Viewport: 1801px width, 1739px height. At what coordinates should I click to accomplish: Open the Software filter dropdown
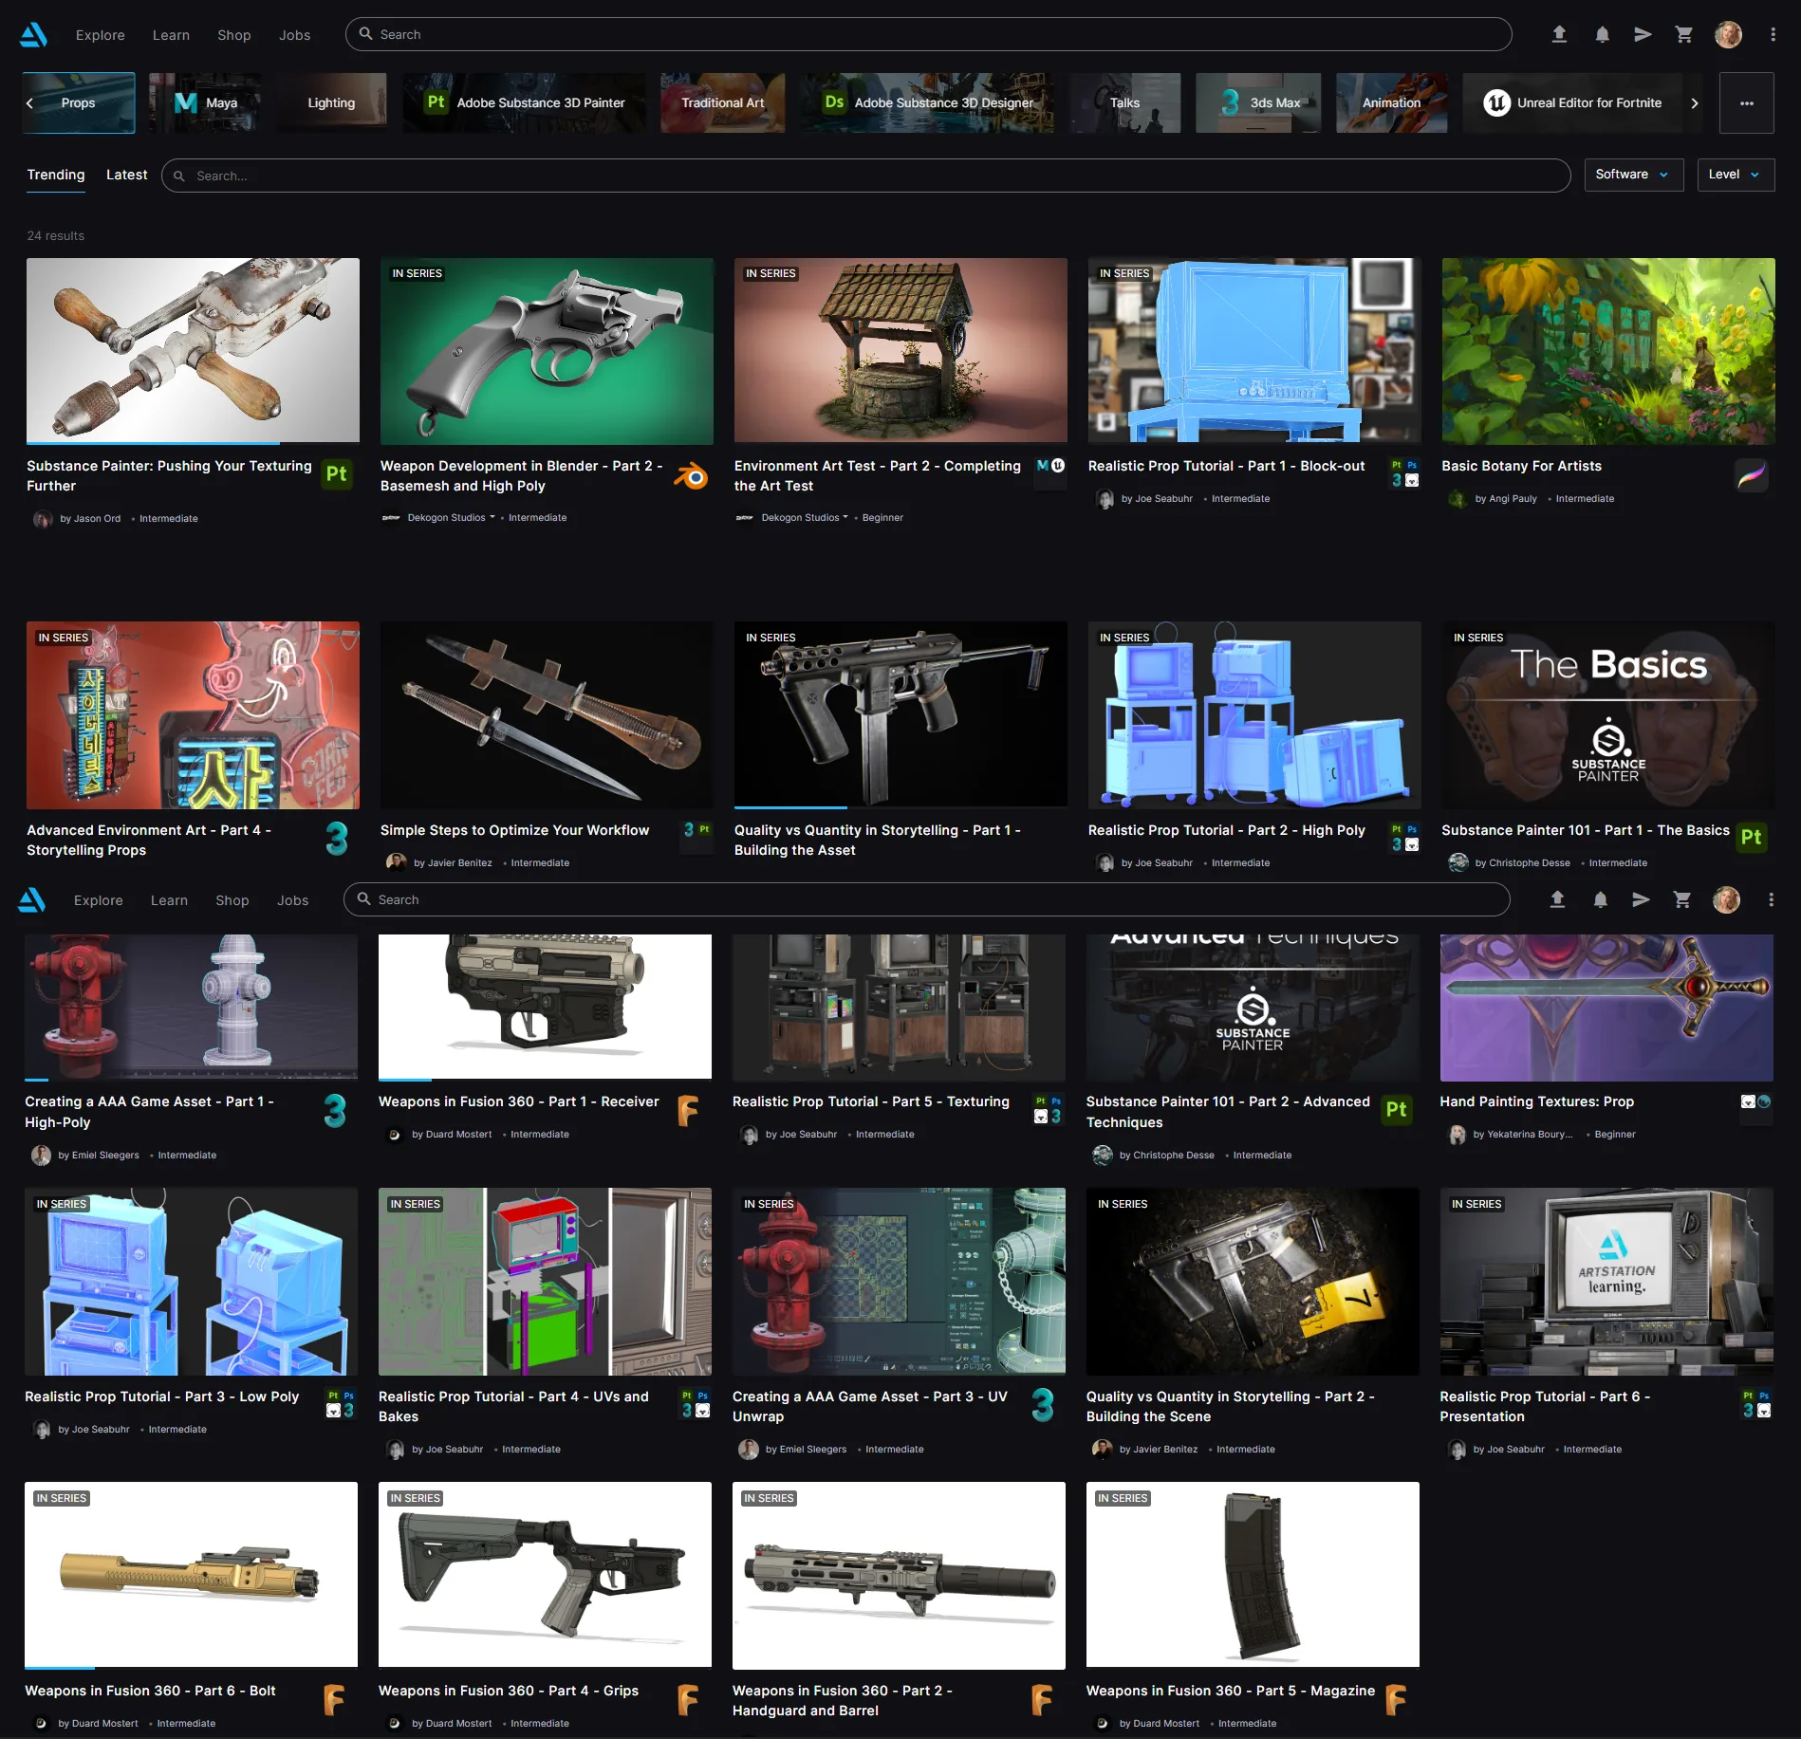pos(1634,175)
